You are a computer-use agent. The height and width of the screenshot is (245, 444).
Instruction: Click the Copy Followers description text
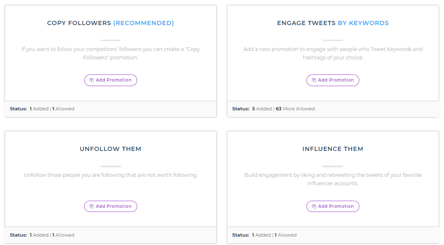(x=110, y=53)
